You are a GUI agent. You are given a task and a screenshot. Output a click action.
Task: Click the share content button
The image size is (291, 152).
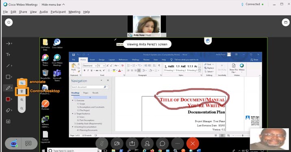tap(132, 144)
